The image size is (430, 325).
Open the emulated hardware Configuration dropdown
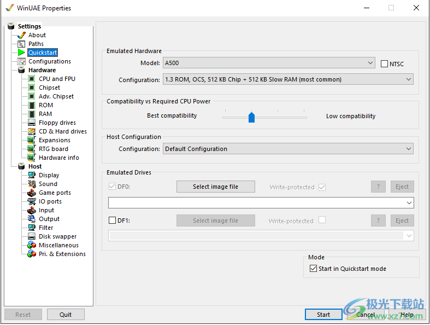[x=288, y=79]
